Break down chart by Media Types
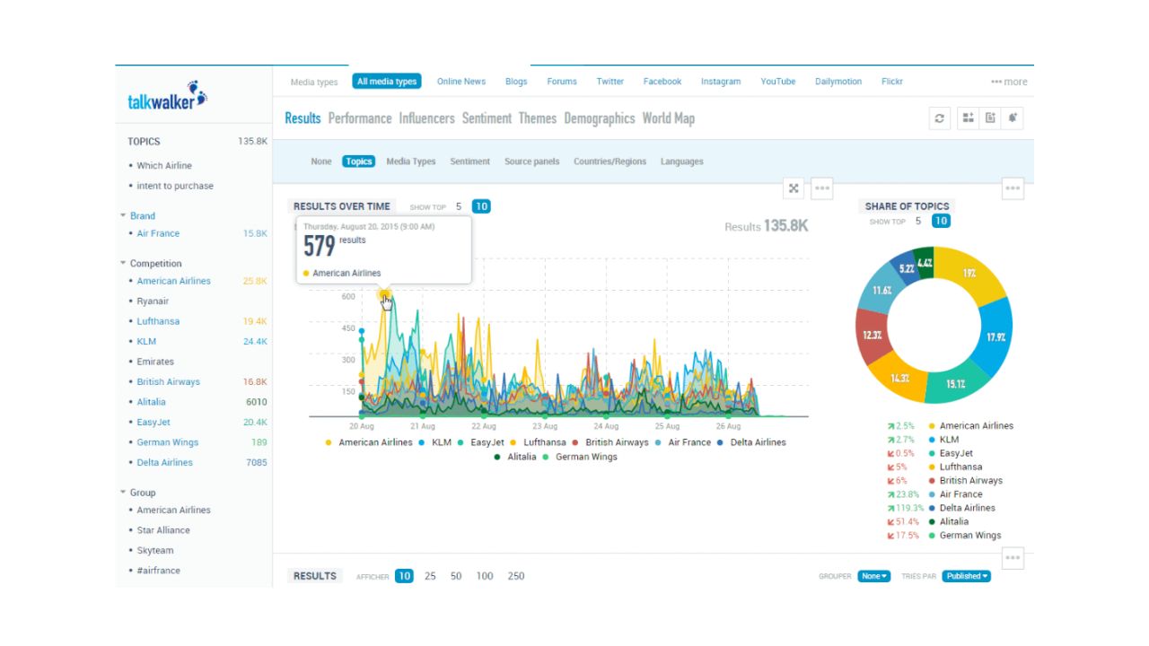 pos(411,161)
